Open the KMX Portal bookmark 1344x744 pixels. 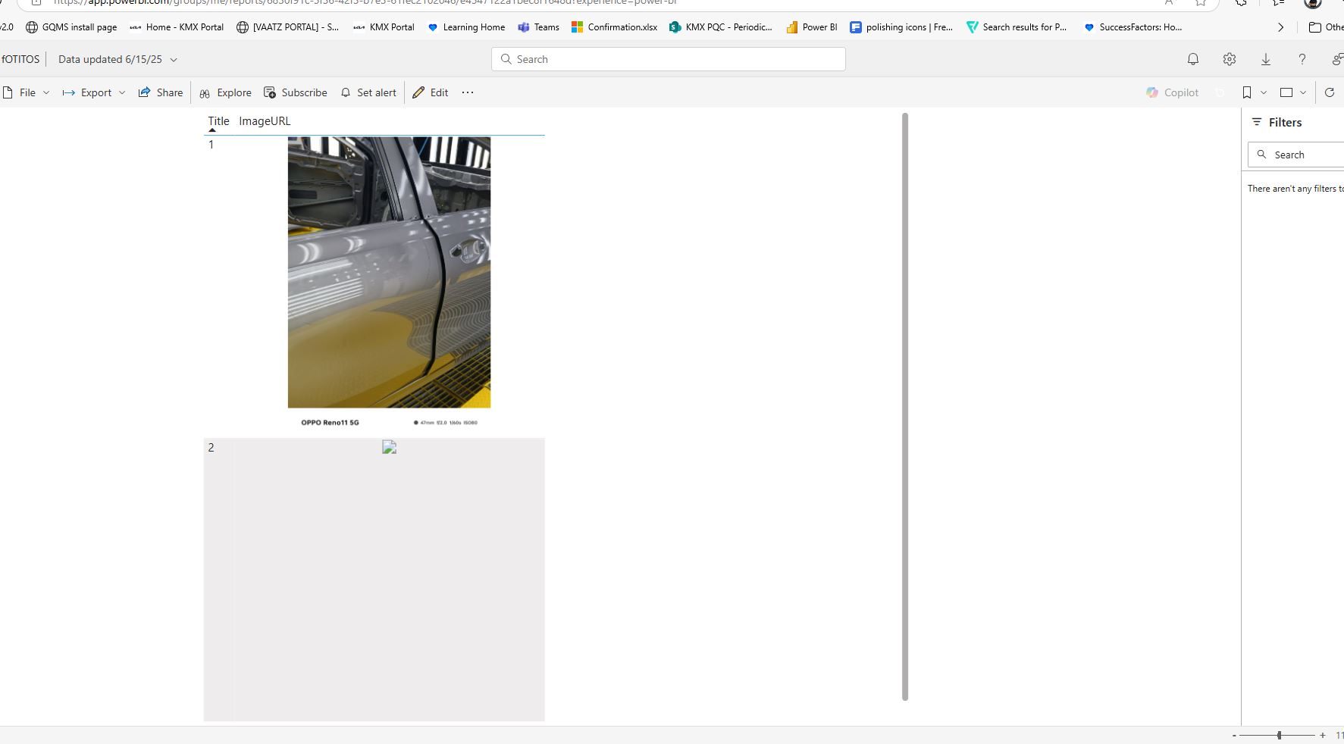pyautogui.click(x=384, y=27)
